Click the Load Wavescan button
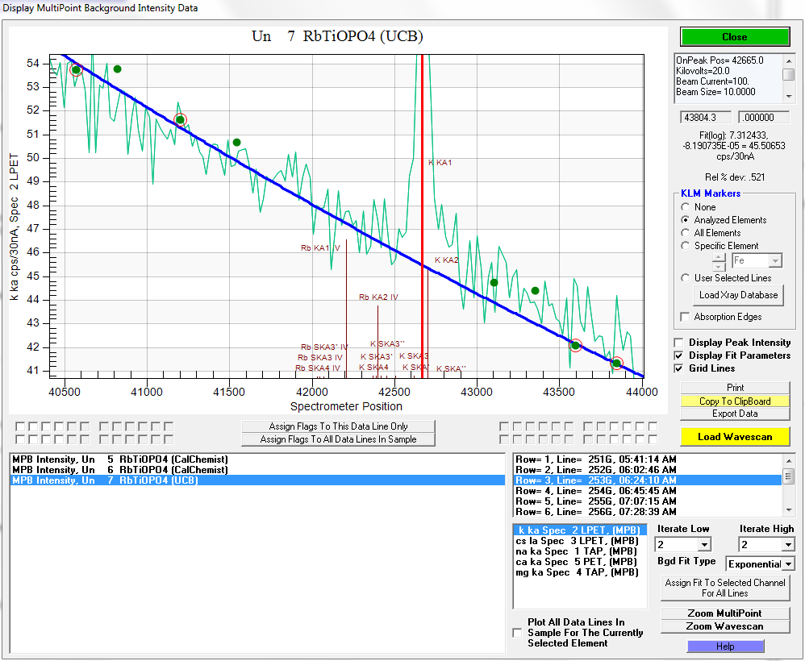Viewport: 805px width, 661px height. click(734, 437)
